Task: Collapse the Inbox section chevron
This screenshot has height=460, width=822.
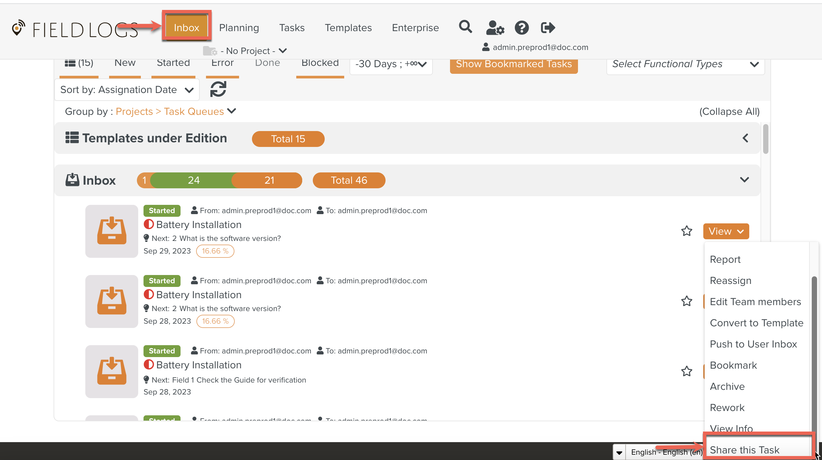Action: pyautogui.click(x=744, y=180)
